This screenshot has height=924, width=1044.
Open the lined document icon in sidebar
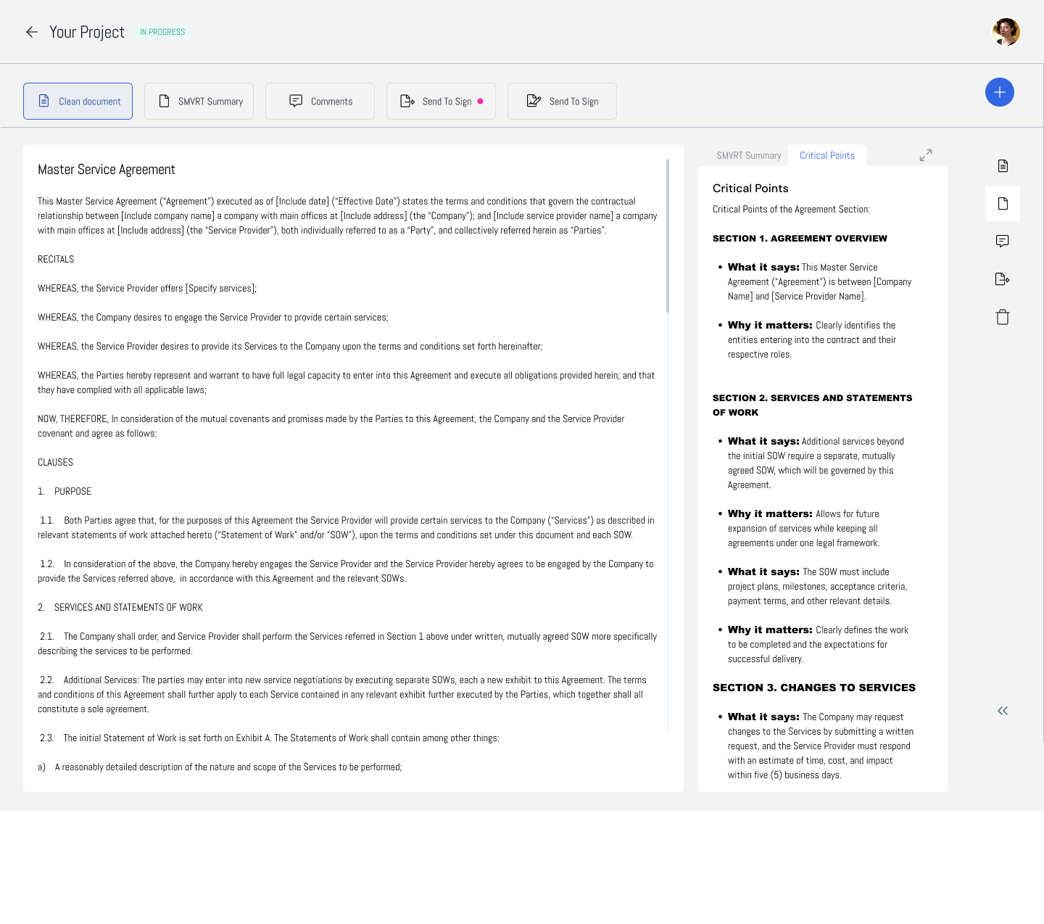(x=1003, y=166)
